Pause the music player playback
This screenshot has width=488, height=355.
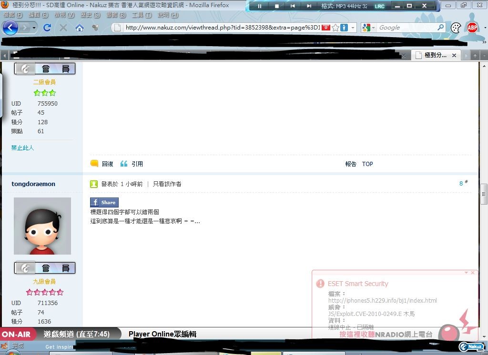pos(260,6)
